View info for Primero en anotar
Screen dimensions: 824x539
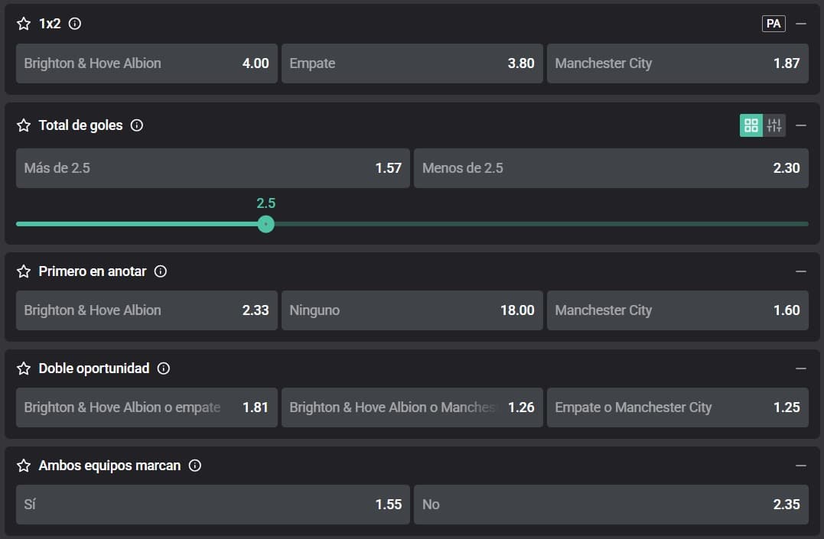[x=161, y=271]
